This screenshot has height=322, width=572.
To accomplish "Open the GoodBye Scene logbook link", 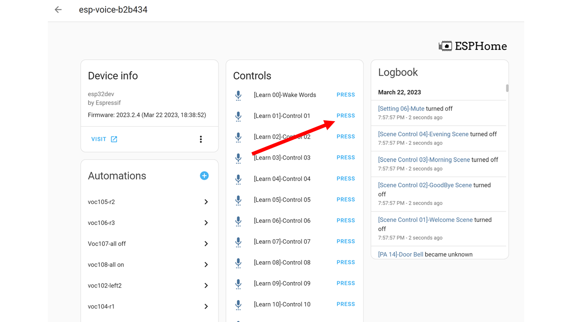I will click(x=425, y=185).
